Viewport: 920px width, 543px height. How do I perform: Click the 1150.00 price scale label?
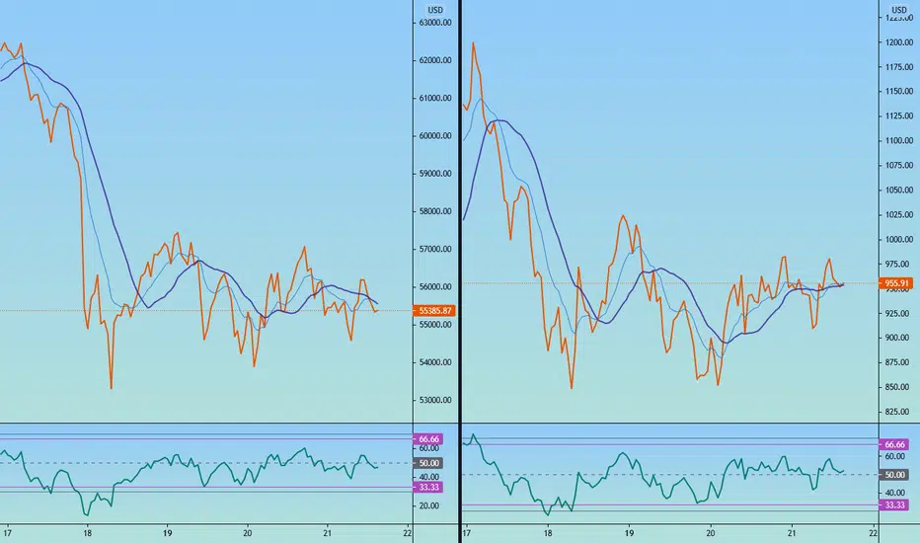pyautogui.click(x=899, y=92)
